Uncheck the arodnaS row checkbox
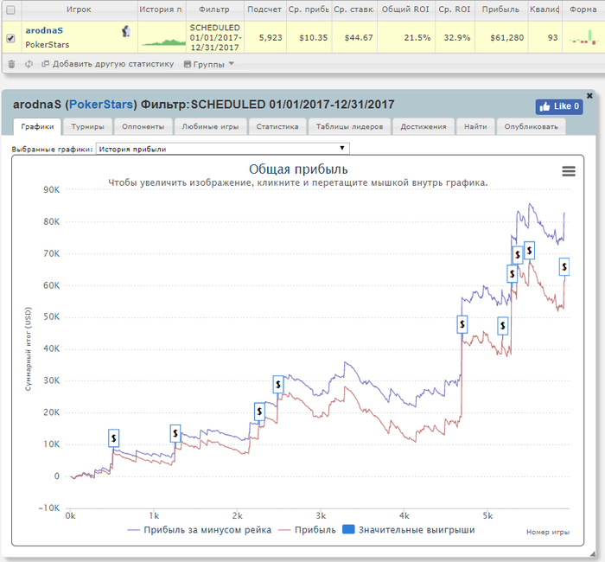The height and width of the screenshot is (562, 605). tap(10, 38)
